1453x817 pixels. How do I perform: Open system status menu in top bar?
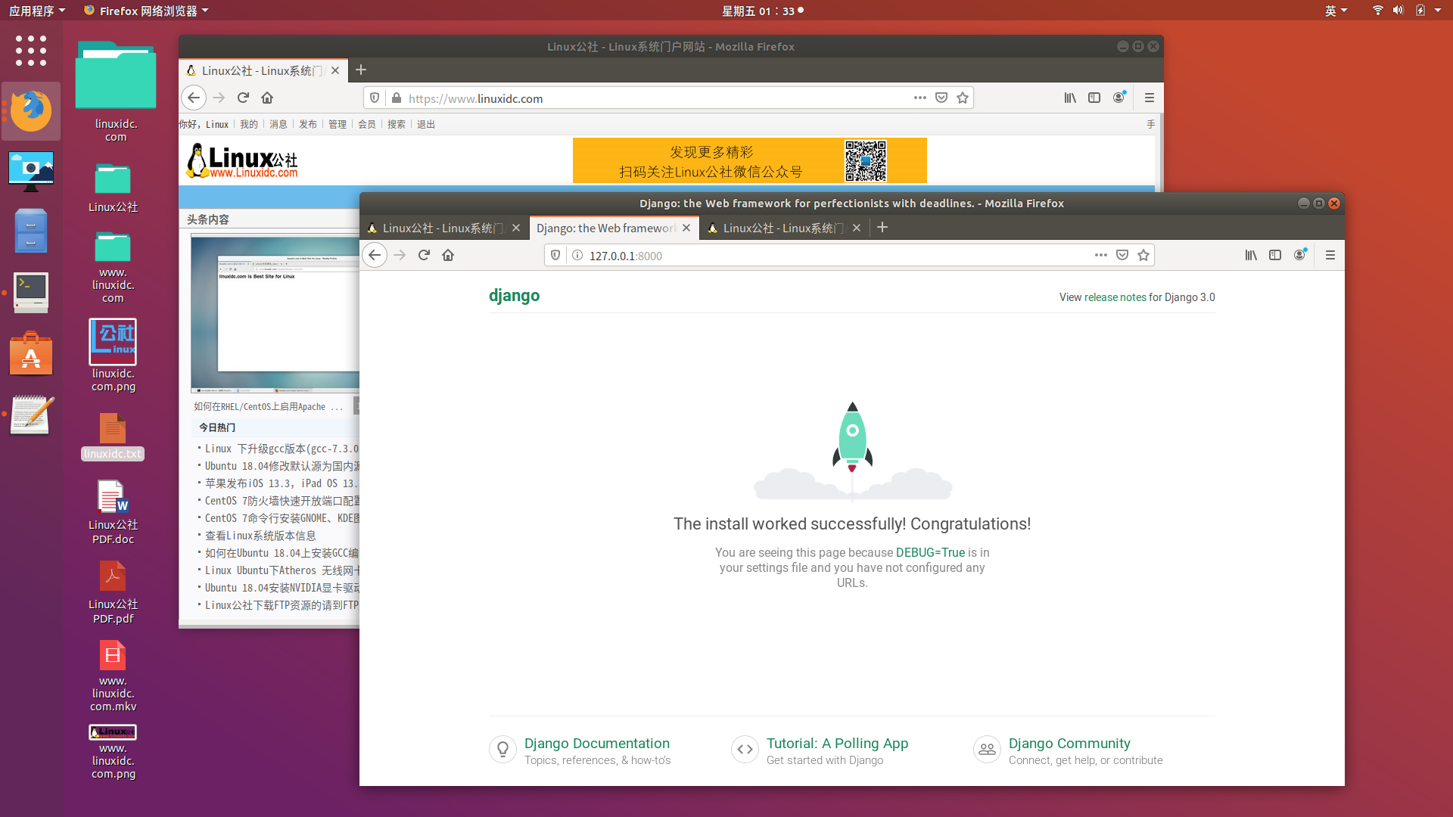click(1407, 11)
